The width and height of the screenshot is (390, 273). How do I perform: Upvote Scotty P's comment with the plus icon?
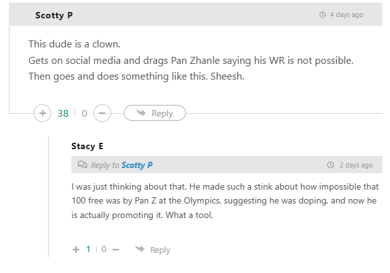[x=42, y=113]
